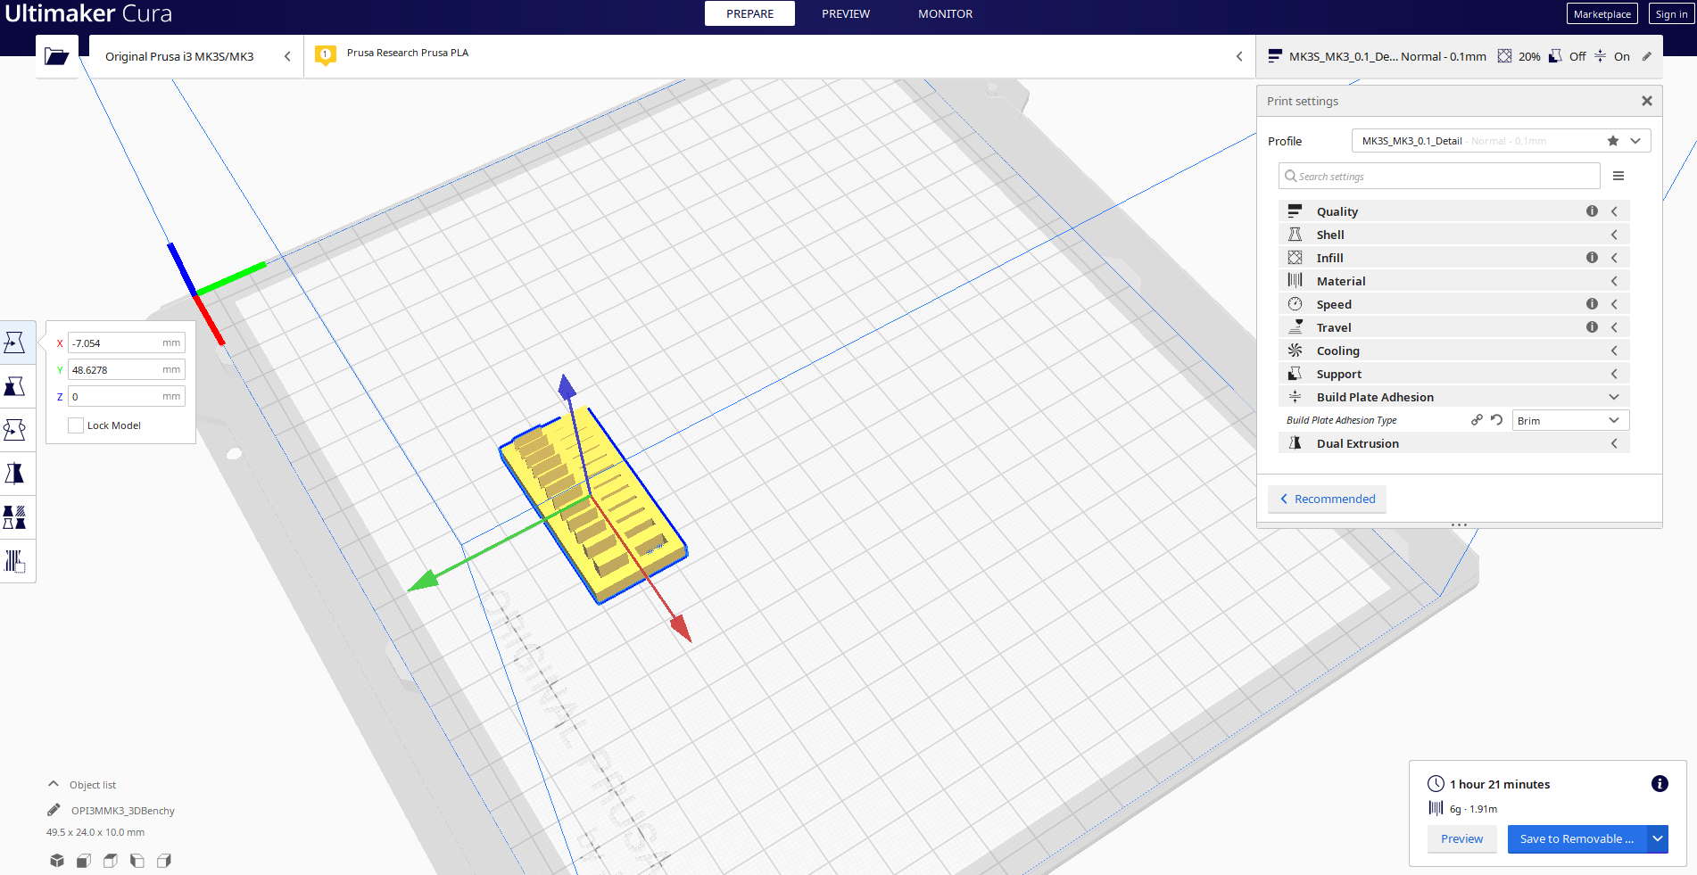Click the Z position input field
1697x875 pixels.
click(126, 396)
